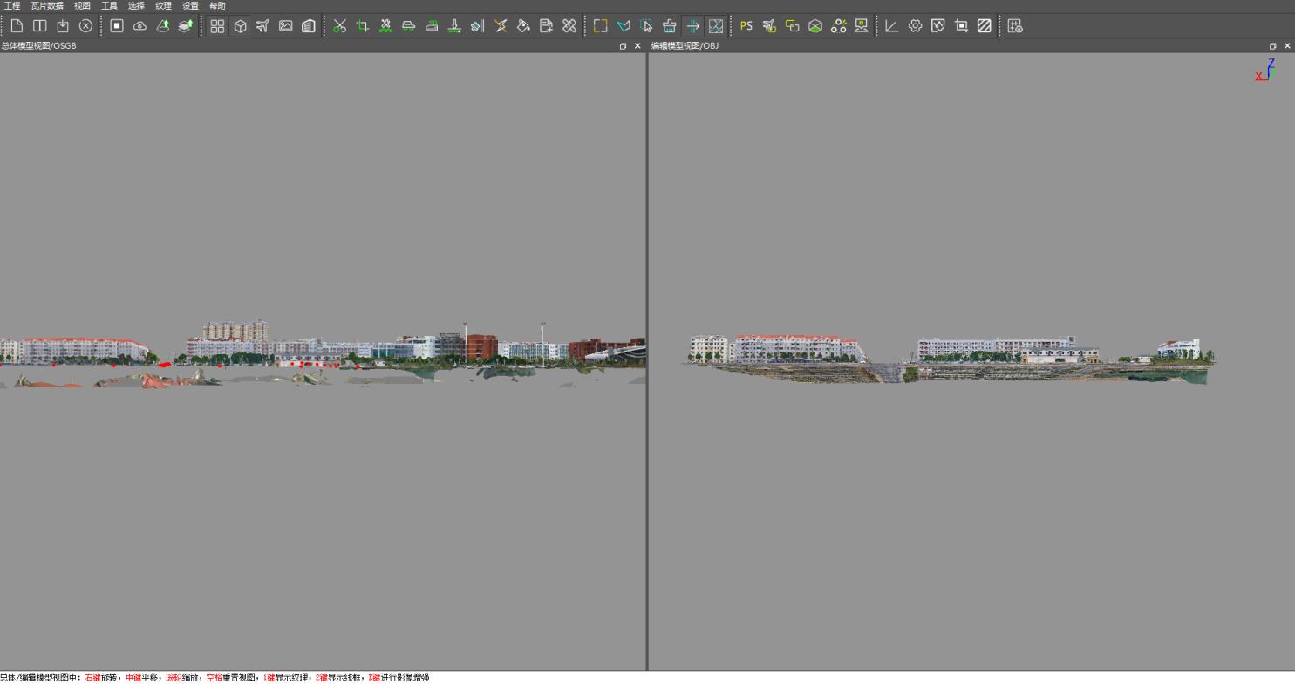Select the teal polygon selection tool

624,26
